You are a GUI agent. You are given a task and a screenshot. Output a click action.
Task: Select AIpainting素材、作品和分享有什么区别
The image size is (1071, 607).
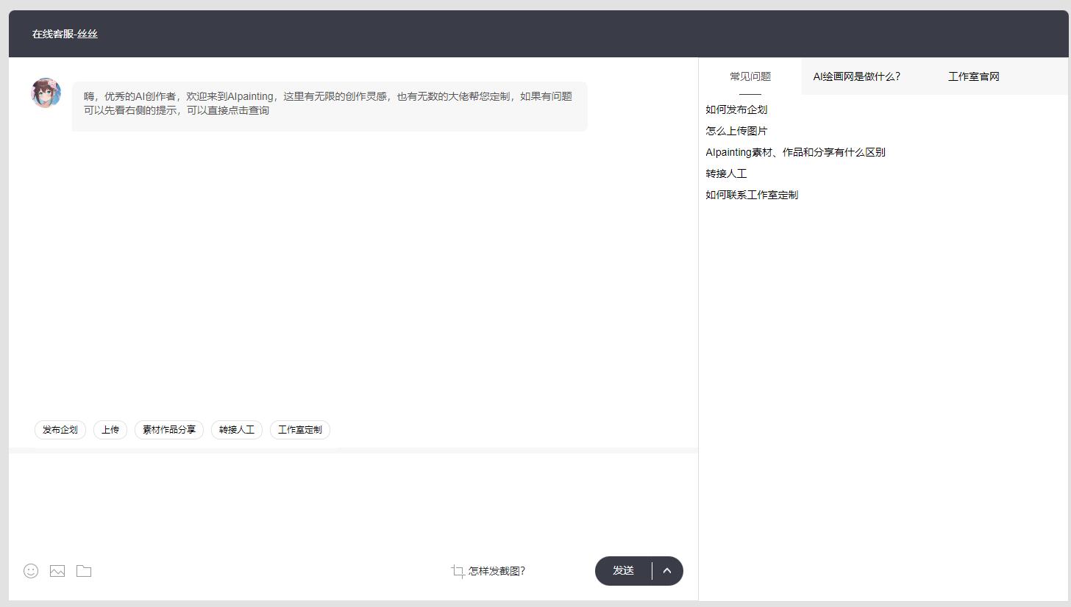(x=795, y=151)
